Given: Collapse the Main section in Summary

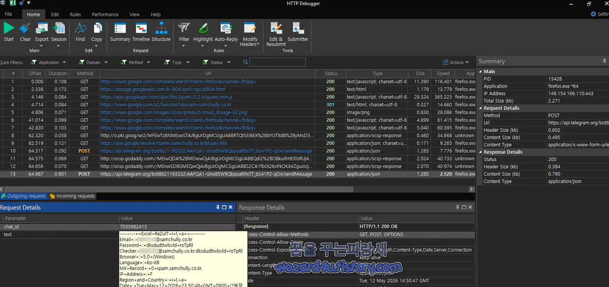Looking at the screenshot, I should coord(481,72).
